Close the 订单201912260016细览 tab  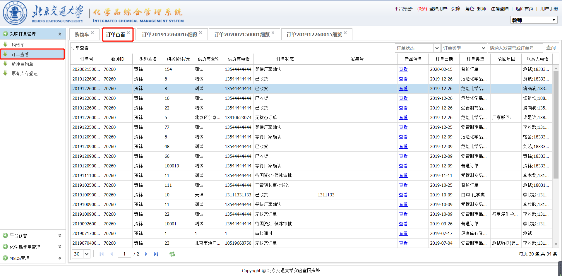[201, 33]
